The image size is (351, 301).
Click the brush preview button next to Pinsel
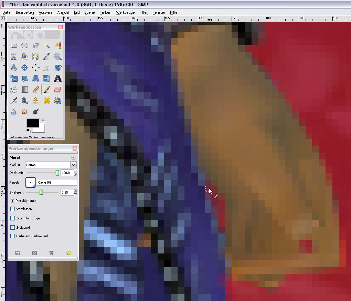(30, 182)
